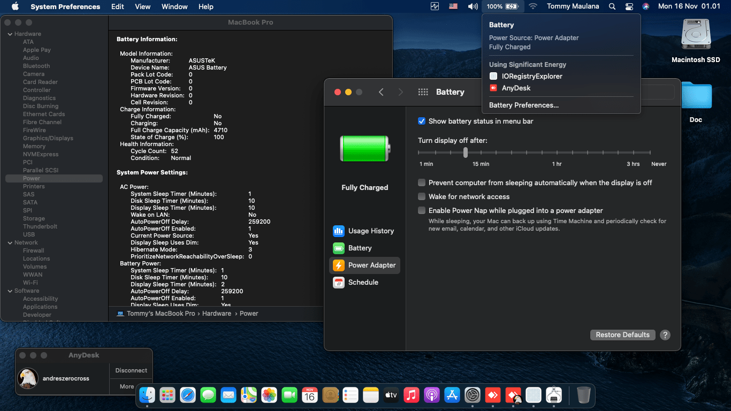Open the help question mark button
The width and height of the screenshot is (731, 411).
coord(665,335)
